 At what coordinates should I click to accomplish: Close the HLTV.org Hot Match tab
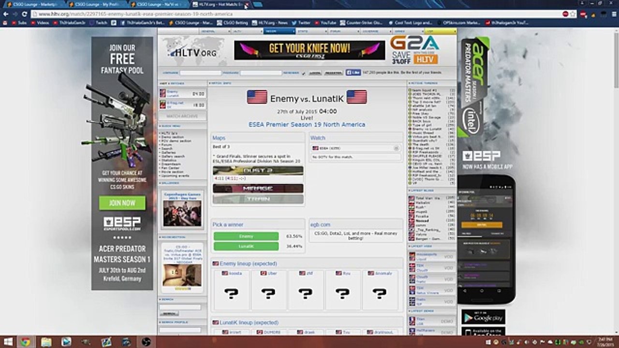pyautogui.click(x=246, y=4)
